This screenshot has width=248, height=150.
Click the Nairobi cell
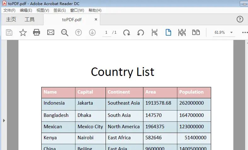coord(90,138)
